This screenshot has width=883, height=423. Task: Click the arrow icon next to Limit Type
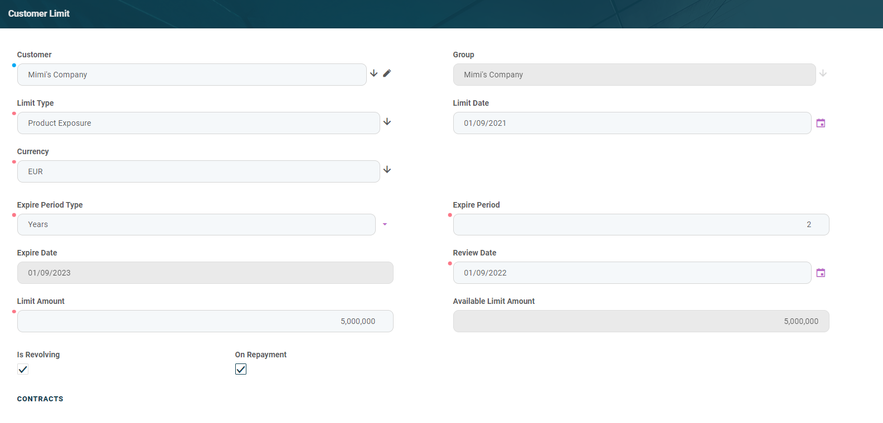[387, 122]
